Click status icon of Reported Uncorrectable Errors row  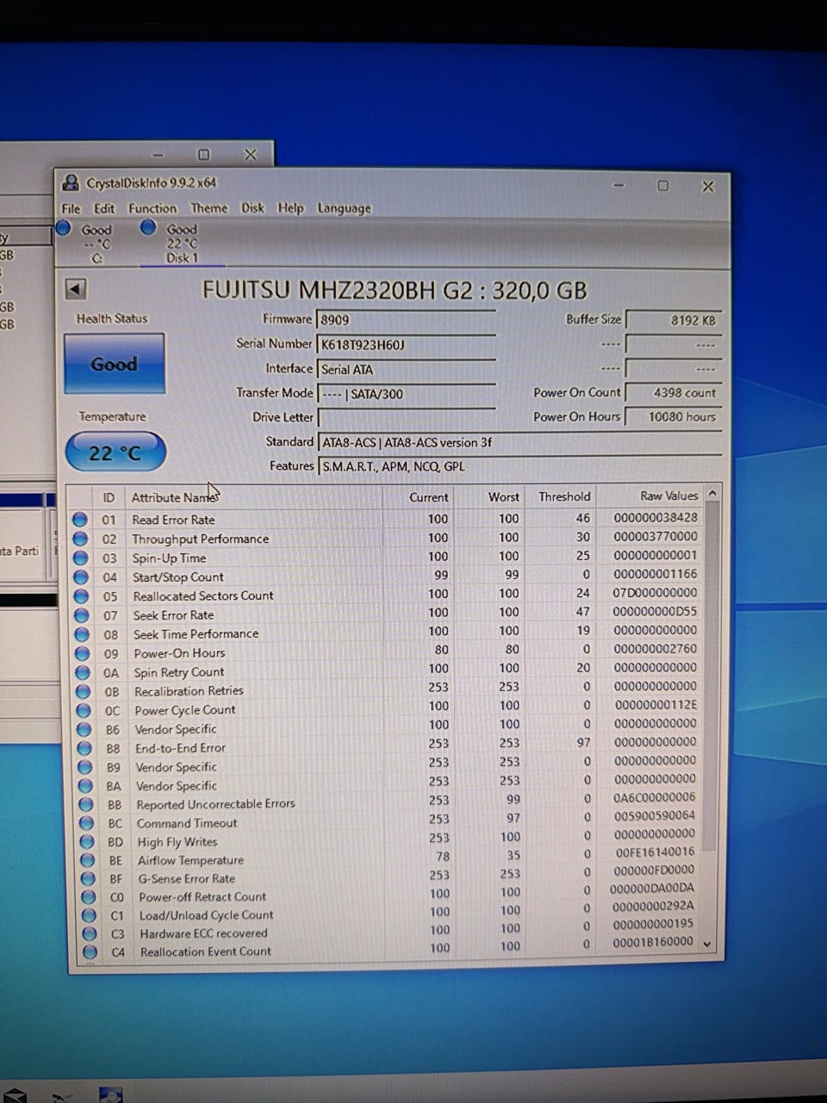(x=86, y=804)
